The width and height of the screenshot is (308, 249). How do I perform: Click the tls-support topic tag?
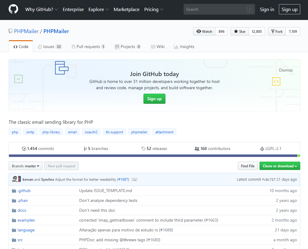coord(114,132)
